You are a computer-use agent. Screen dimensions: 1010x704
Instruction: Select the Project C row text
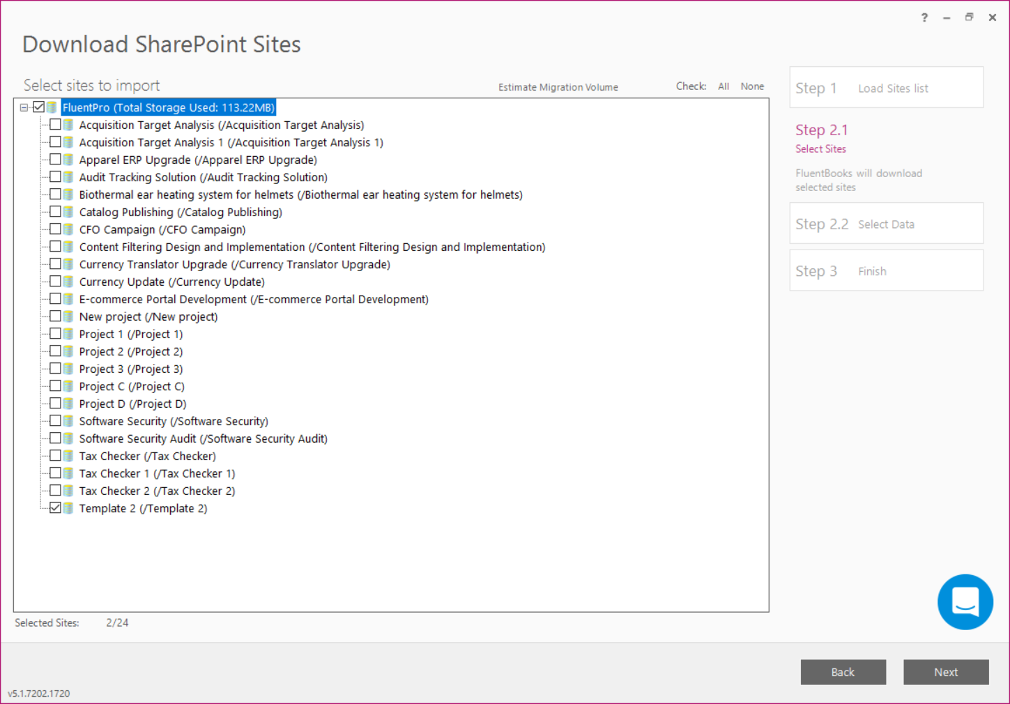tap(132, 386)
